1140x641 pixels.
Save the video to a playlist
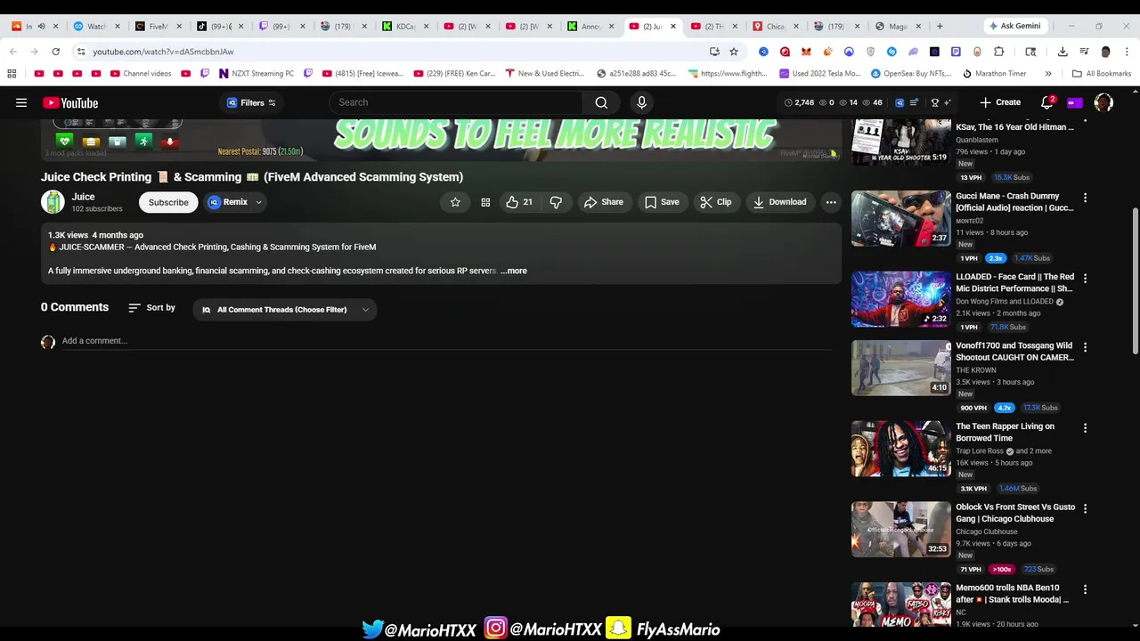tap(662, 202)
